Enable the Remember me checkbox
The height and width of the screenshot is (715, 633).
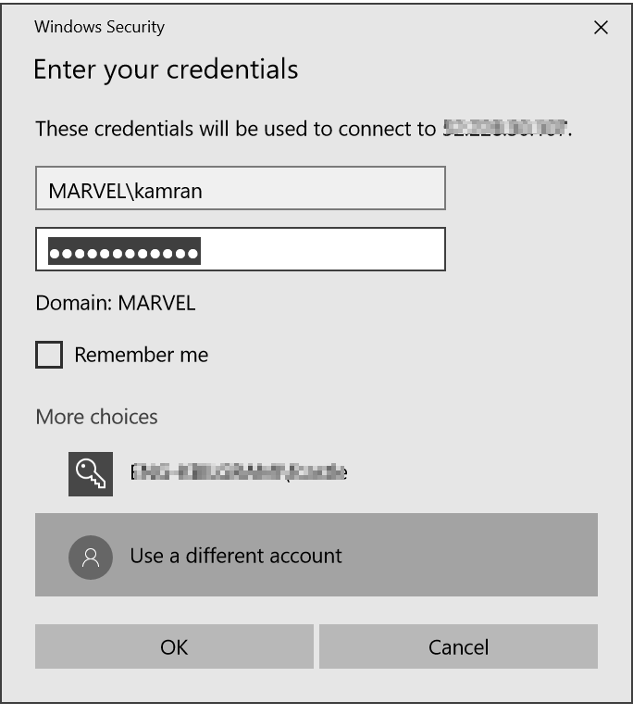pyautogui.click(x=49, y=355)
